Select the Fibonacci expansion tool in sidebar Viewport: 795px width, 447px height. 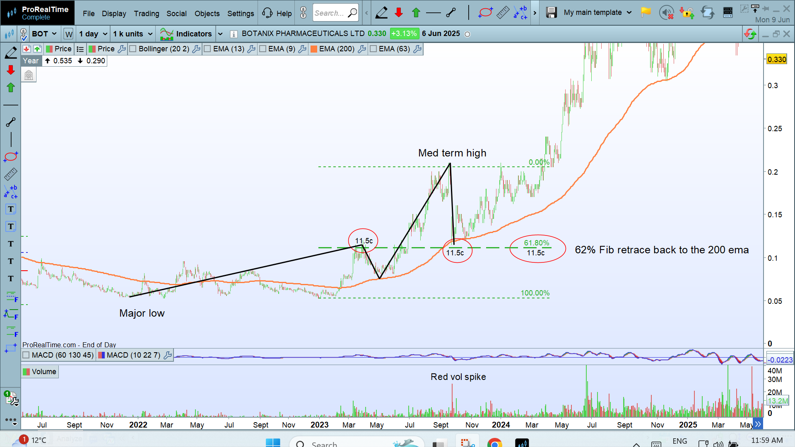(x=11, y=314)
